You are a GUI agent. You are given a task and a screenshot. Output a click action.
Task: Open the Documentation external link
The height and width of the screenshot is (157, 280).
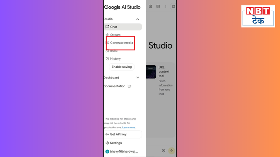[117, 86]
